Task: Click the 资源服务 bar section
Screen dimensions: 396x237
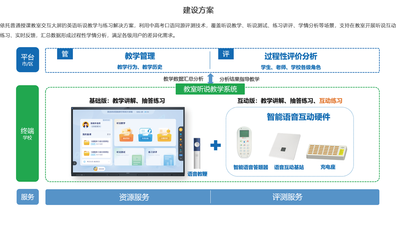Action: (x=134, y=197)
